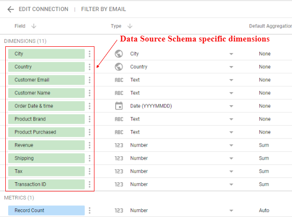Open three-dot menu for Transaction ID
The height and width of the screenshot is (217, 292).
90,184
